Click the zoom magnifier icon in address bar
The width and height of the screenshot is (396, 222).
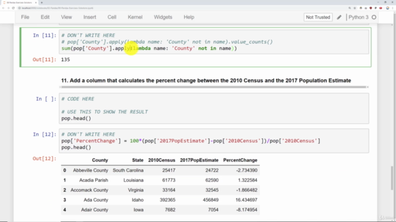[350, 8]
